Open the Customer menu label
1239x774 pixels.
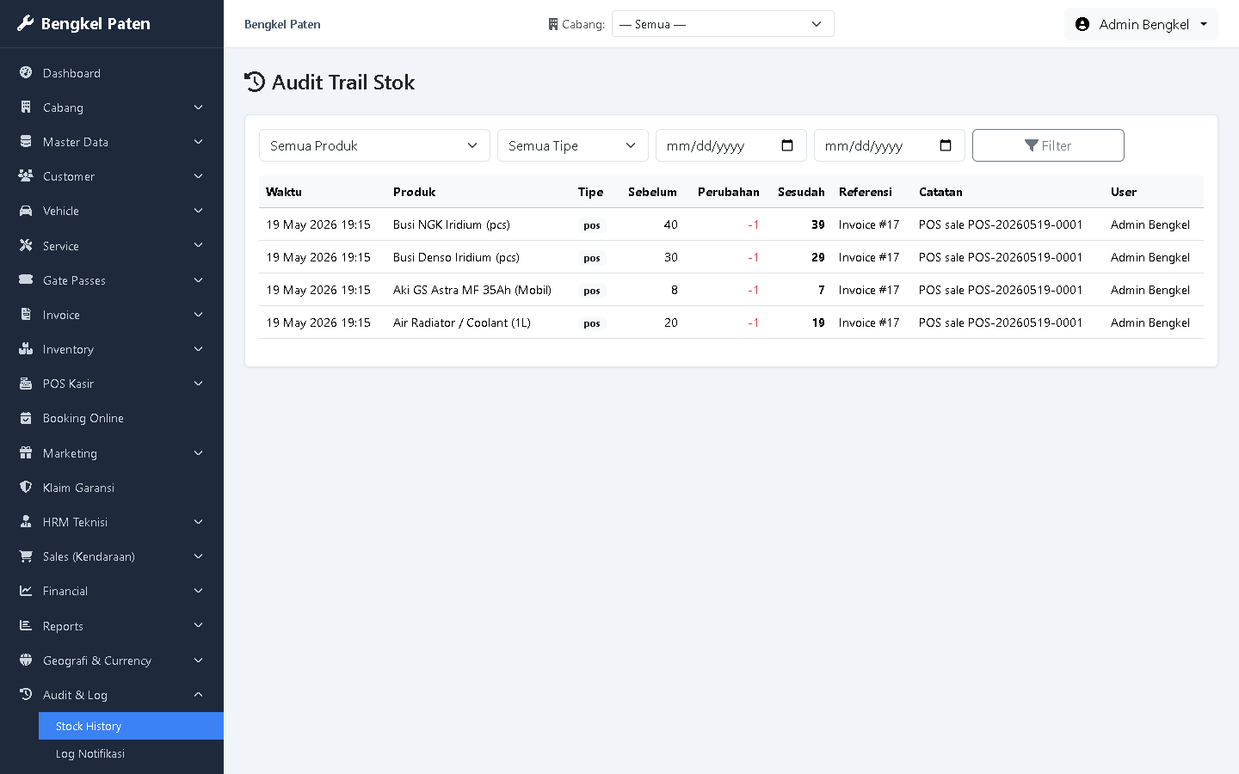(x=69, y=176)
